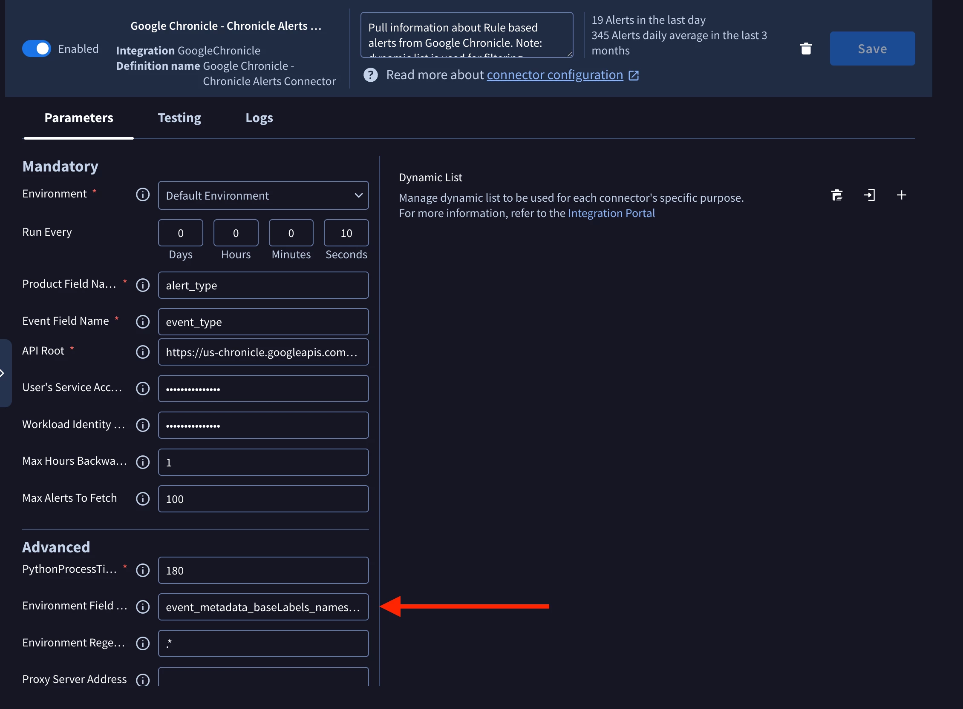
Task: Switch to the Parameters tab
Action: pos(79,118)
